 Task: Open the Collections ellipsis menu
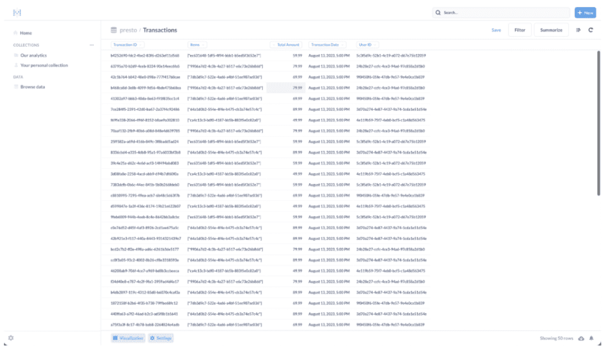tap(92, 45)
